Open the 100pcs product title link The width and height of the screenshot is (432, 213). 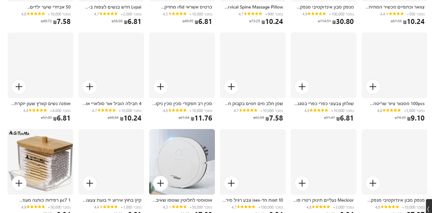pyautogui.click(x=397, y=104)
